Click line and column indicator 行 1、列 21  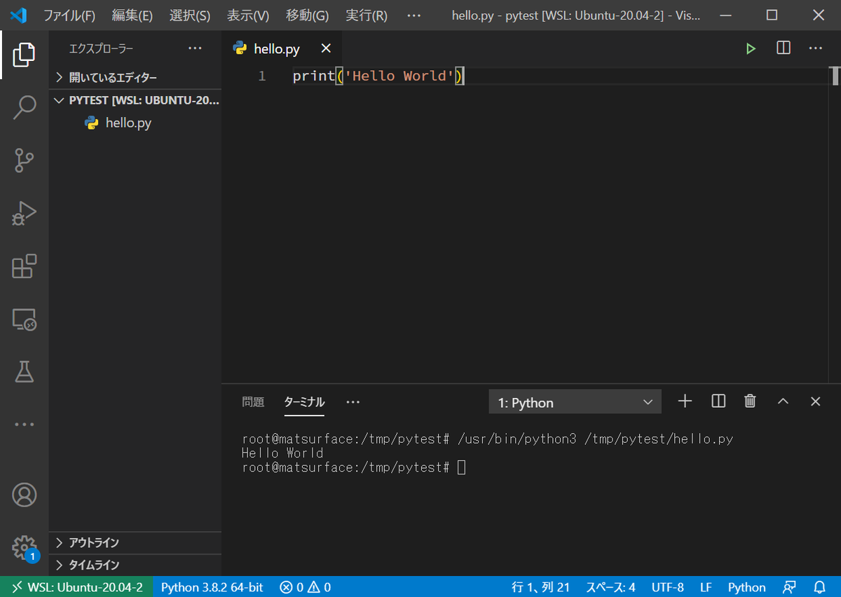coord(541,587)
